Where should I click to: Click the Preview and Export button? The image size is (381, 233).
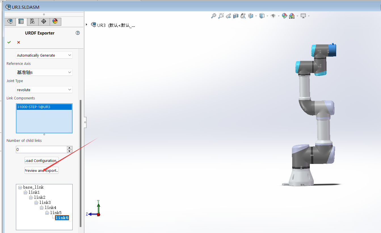pyautogui.click(x=41, y=170)
